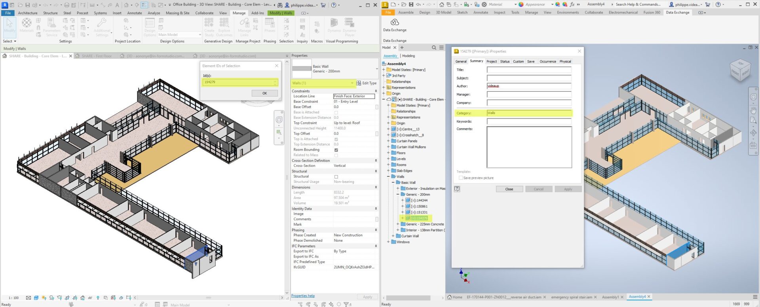Open the Architecture ribbon tab in Revit

(x=28, y=13)
